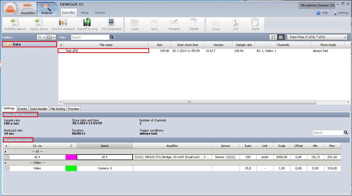Click the 2000,00 scale value
Screen dimensions: 352x196
tap(281, 157)
